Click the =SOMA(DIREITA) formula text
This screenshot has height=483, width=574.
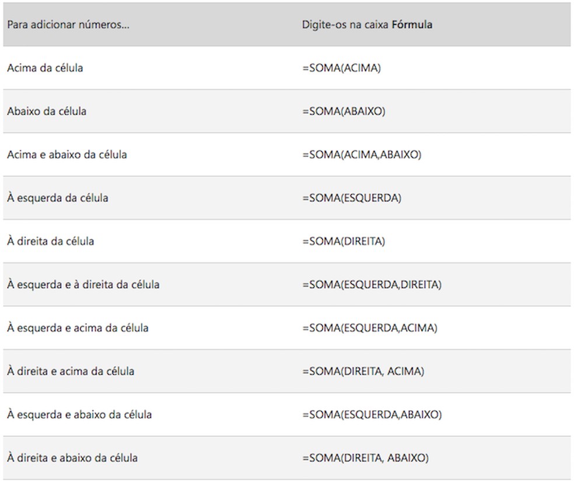click(344, 241)
